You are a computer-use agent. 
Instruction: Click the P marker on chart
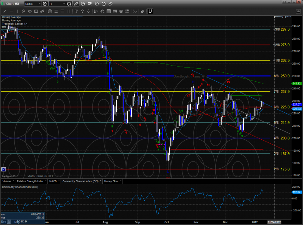3,169
